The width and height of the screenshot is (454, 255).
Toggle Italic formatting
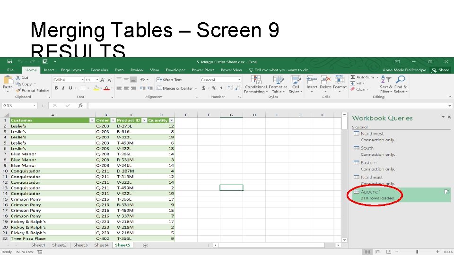pyautogui.click(x=63, y=88)
